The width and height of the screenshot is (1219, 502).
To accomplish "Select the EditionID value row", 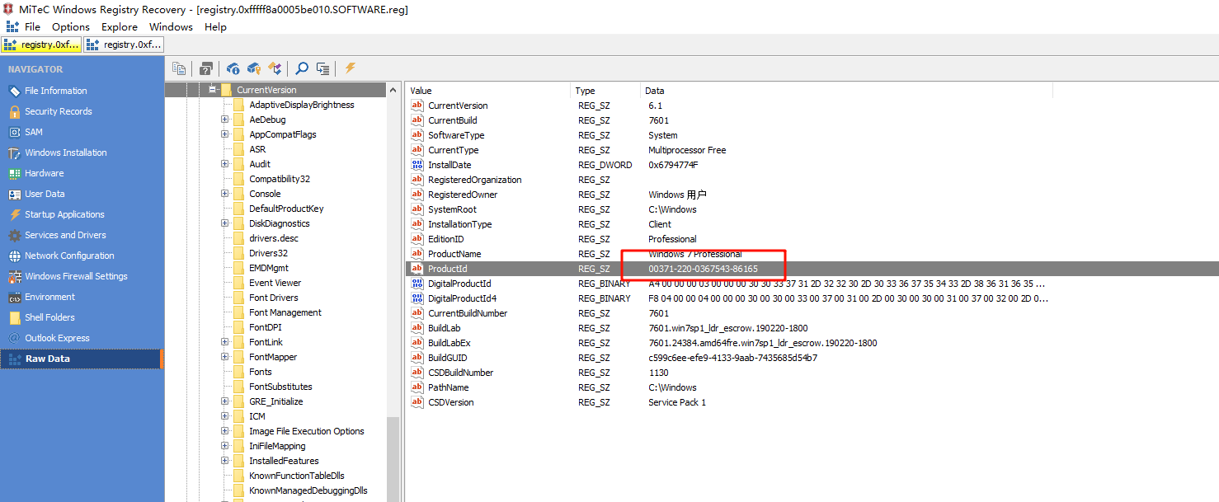I will tap(812, 239).
